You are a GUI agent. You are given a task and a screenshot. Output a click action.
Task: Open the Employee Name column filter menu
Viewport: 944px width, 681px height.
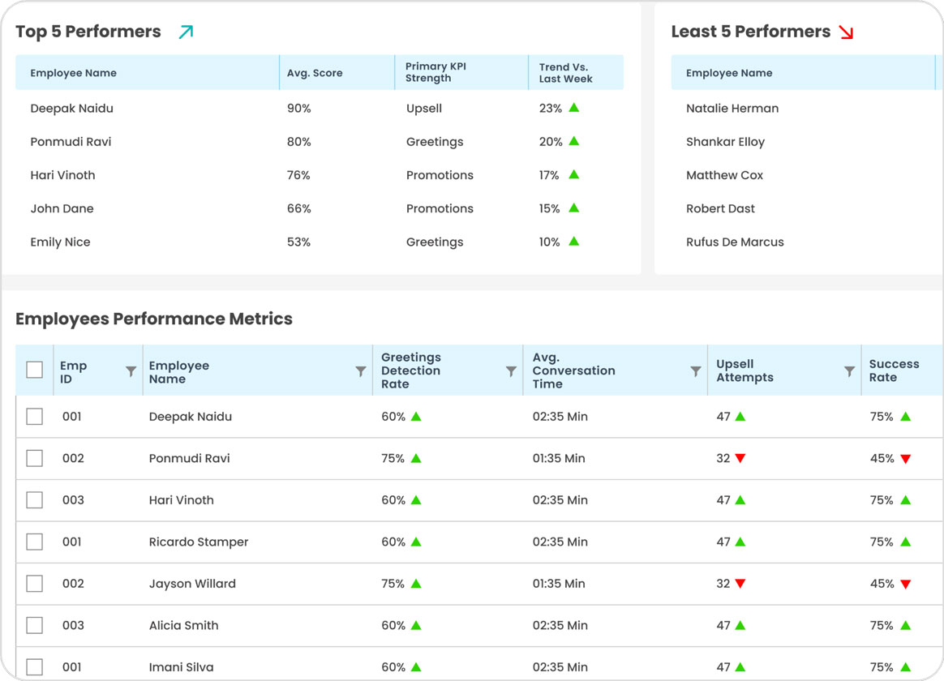pyautogui.click(x=361, y=370)
